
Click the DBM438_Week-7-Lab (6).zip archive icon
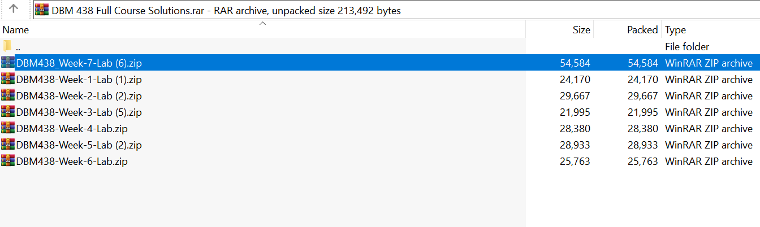pos(8,63)
